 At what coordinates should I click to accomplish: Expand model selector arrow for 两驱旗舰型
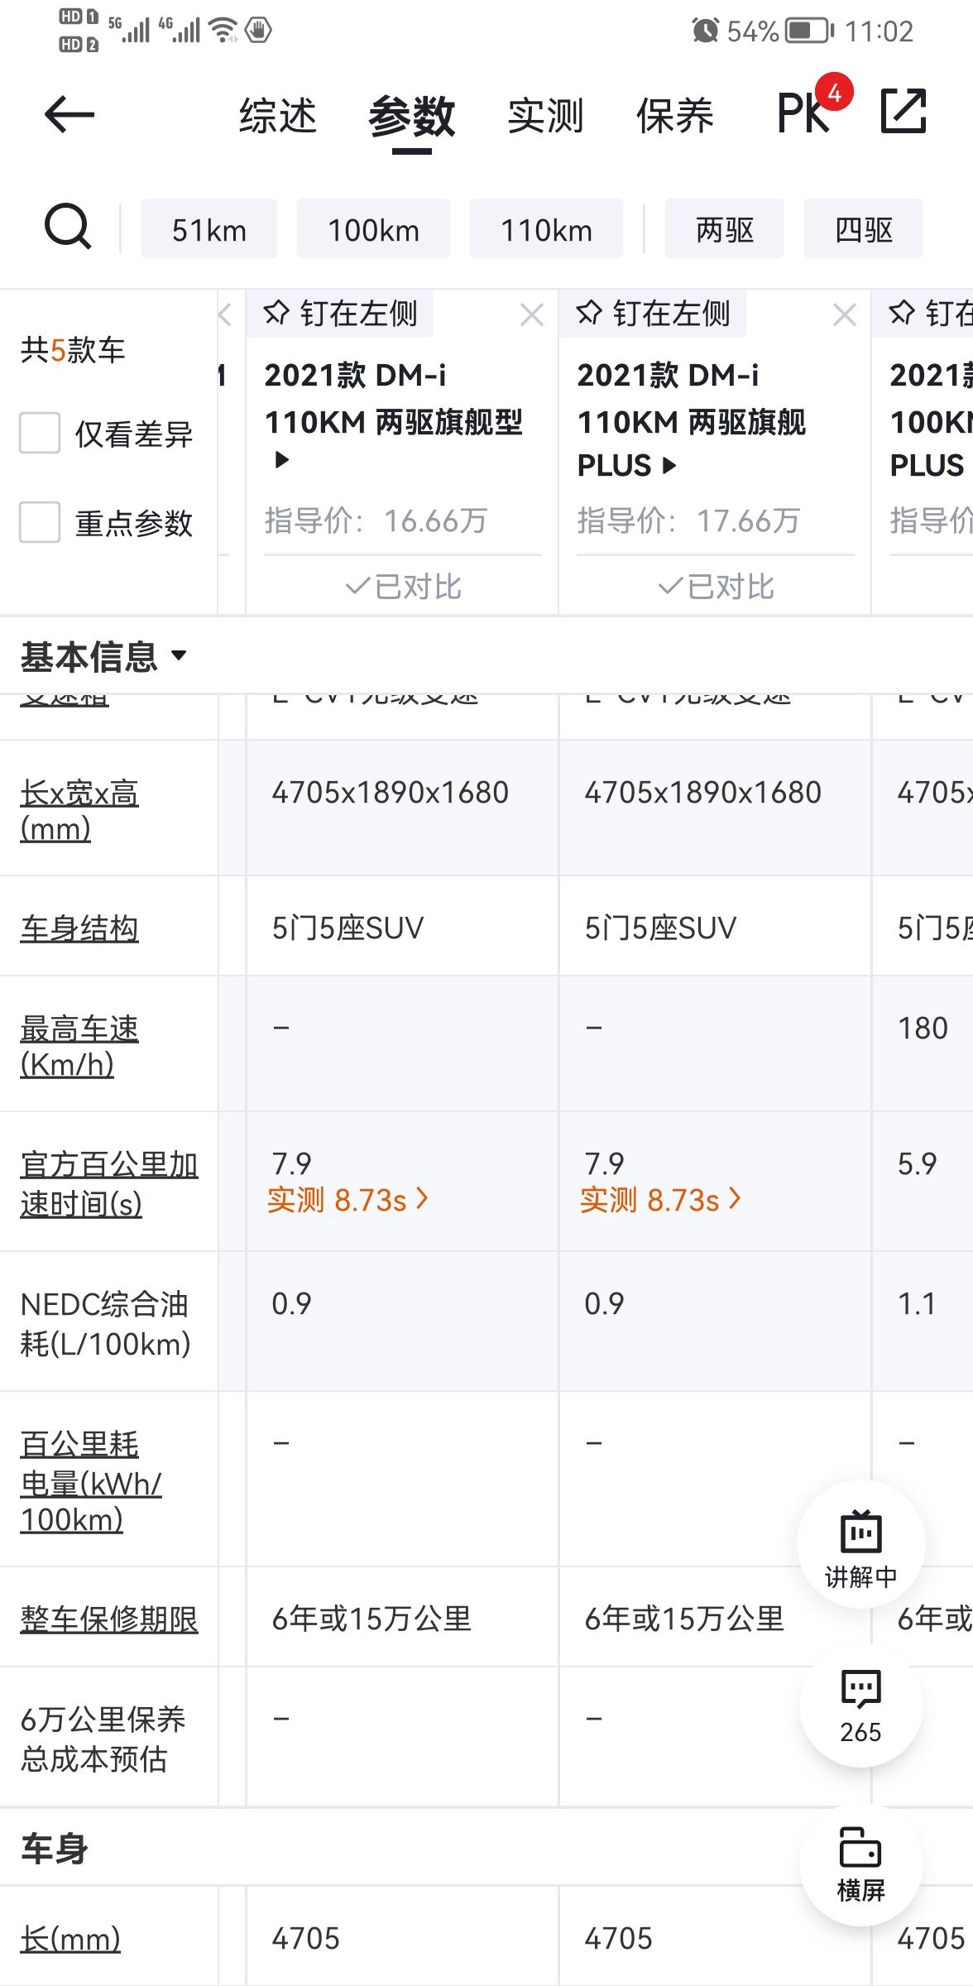(x=281, y=460)
